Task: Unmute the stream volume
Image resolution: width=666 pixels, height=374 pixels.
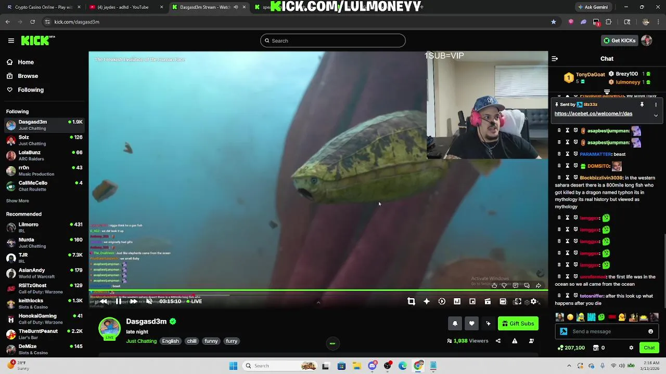Action: 149,301
